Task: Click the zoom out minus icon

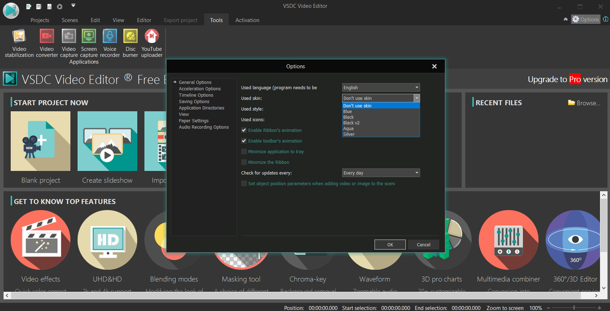Action: point(548,308)
